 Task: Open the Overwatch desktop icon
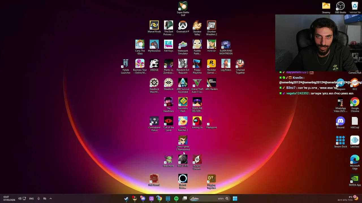[x=183, y=27]
